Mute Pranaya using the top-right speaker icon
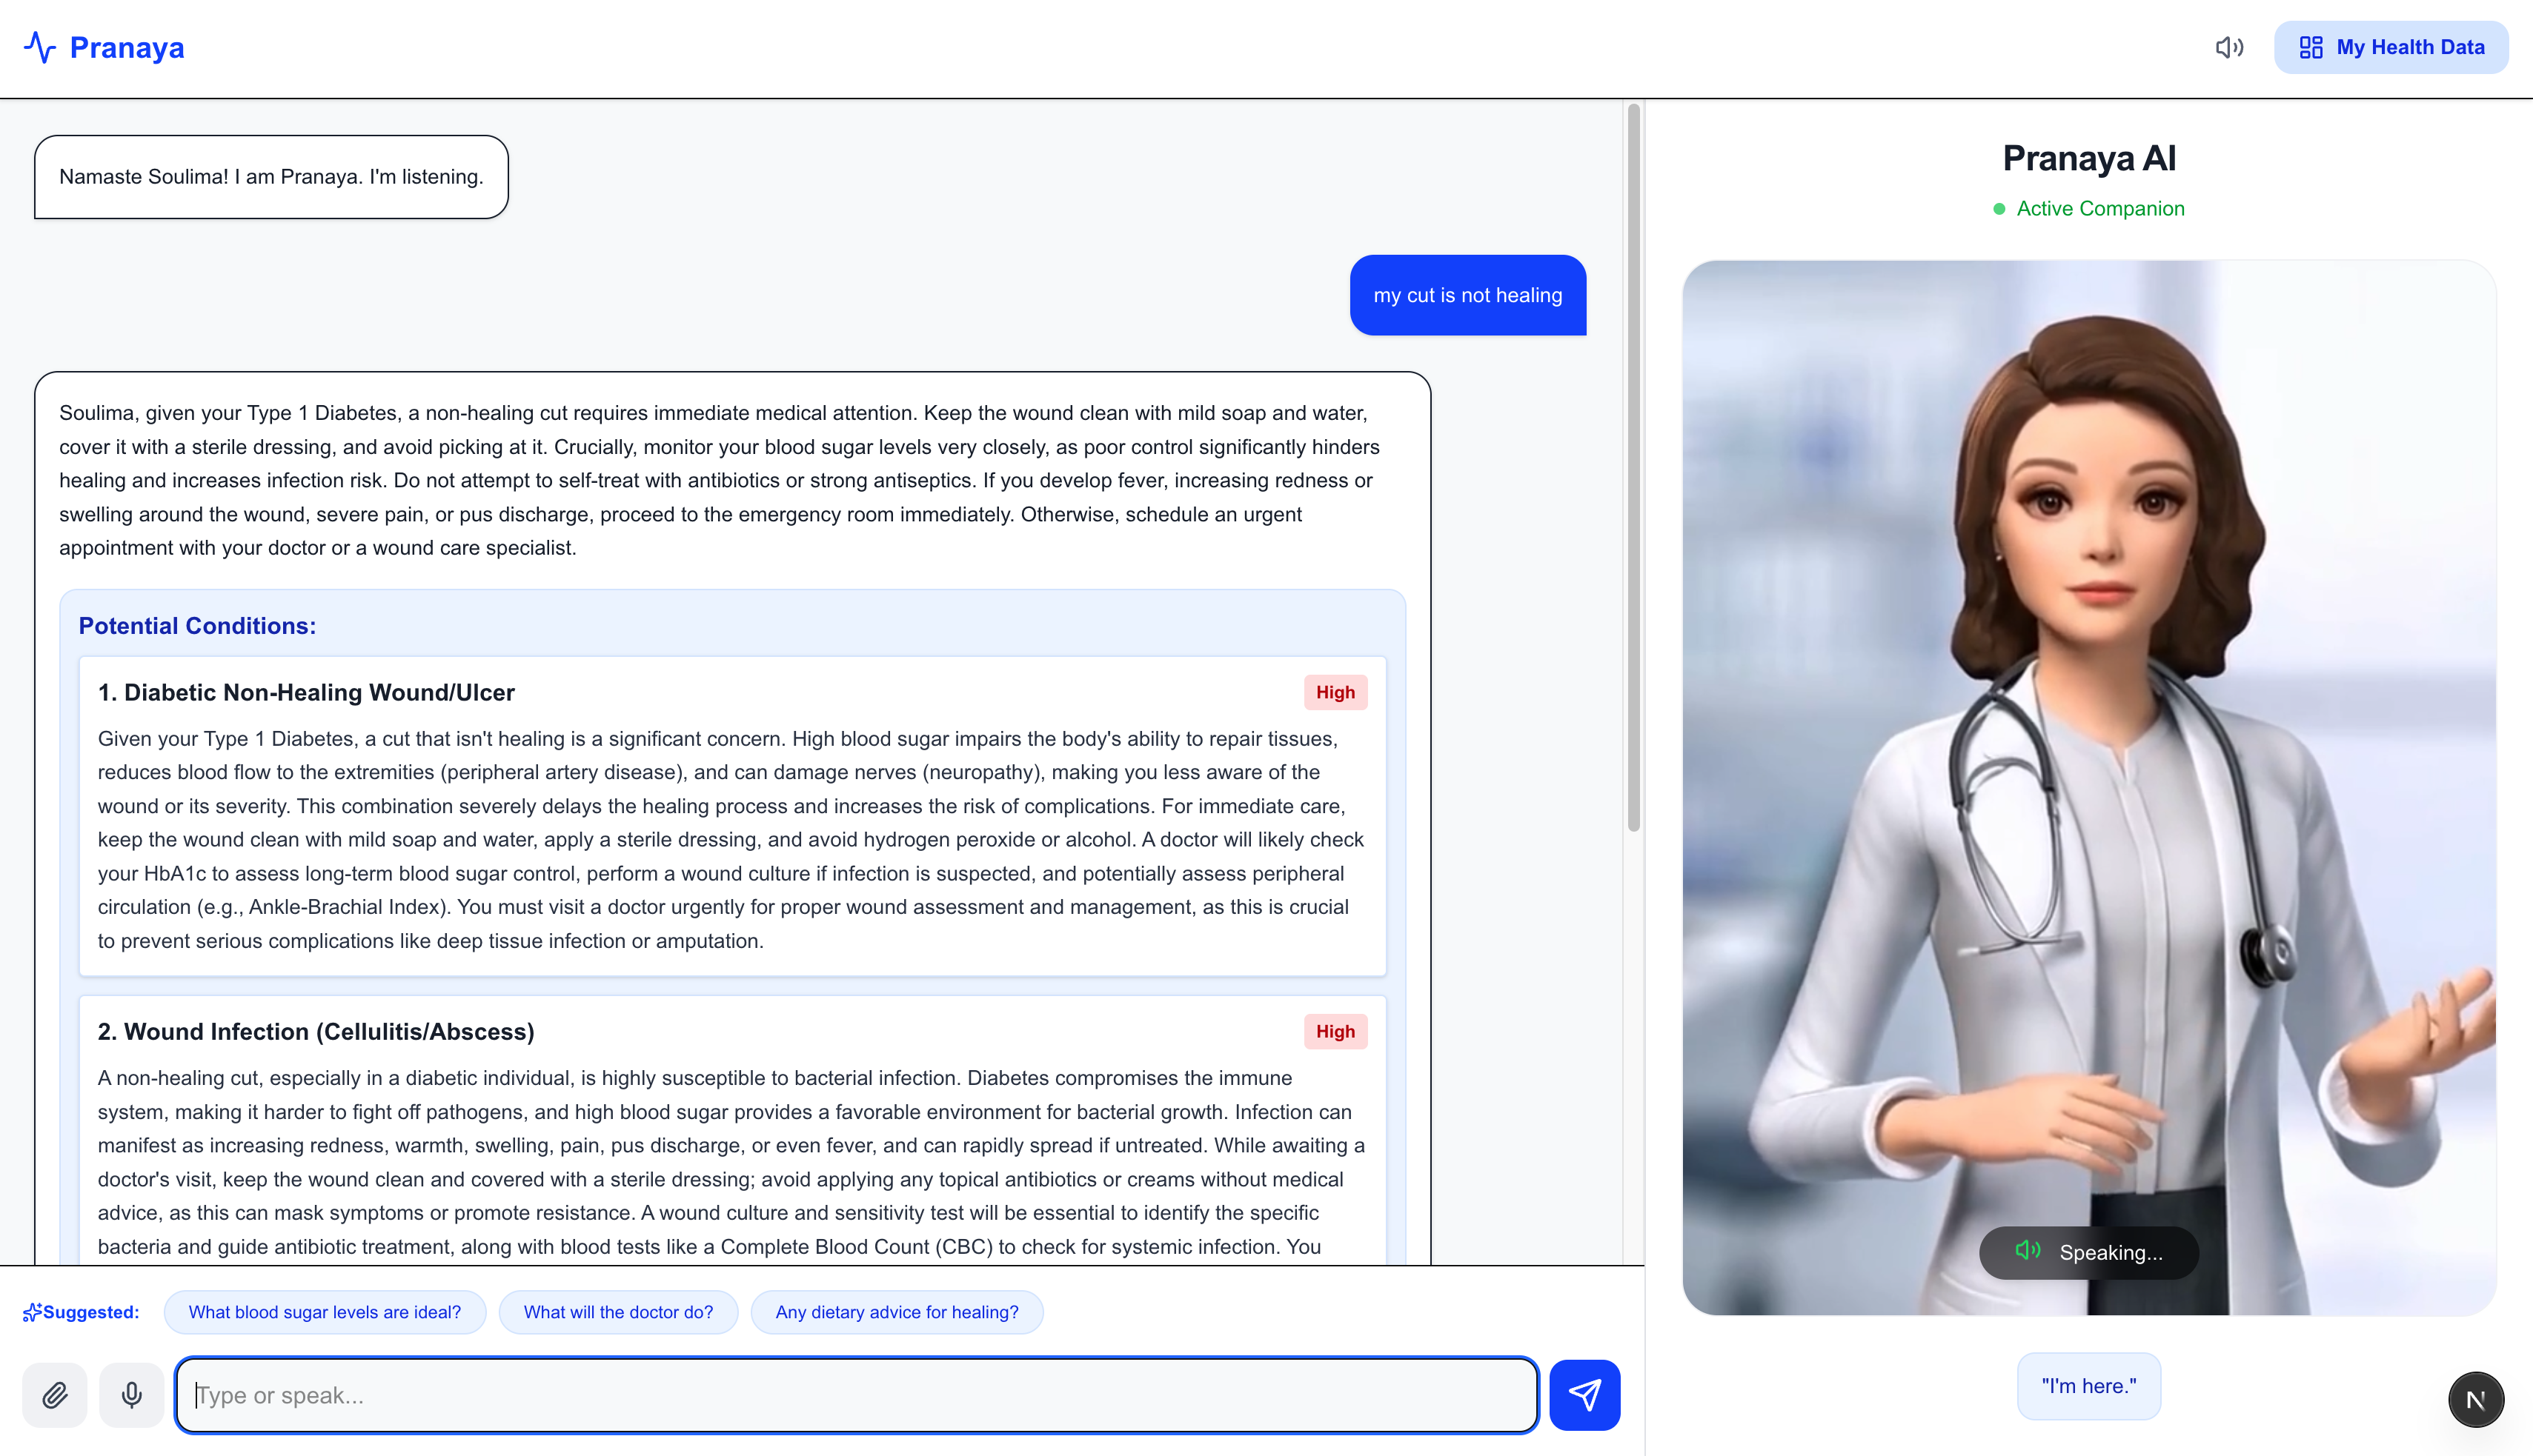 pyautogui.click(x=2229, y=46)
